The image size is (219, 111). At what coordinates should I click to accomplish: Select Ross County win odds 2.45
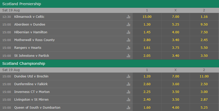coord(204,40)
